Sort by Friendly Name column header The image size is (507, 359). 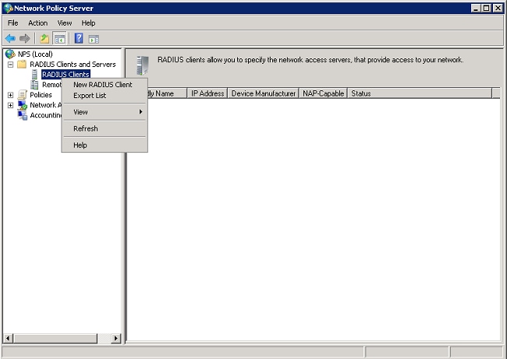coord(167,93)
